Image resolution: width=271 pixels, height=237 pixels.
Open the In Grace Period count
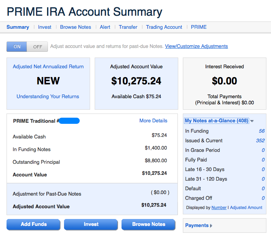(x=263, y=150)
